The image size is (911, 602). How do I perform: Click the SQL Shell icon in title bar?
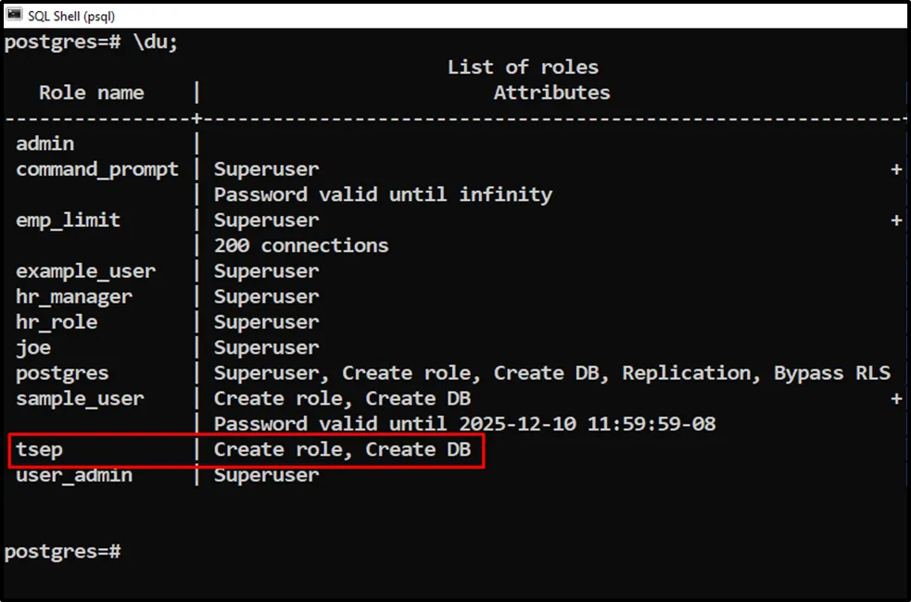pyautogui.click(x=14, y=16)
